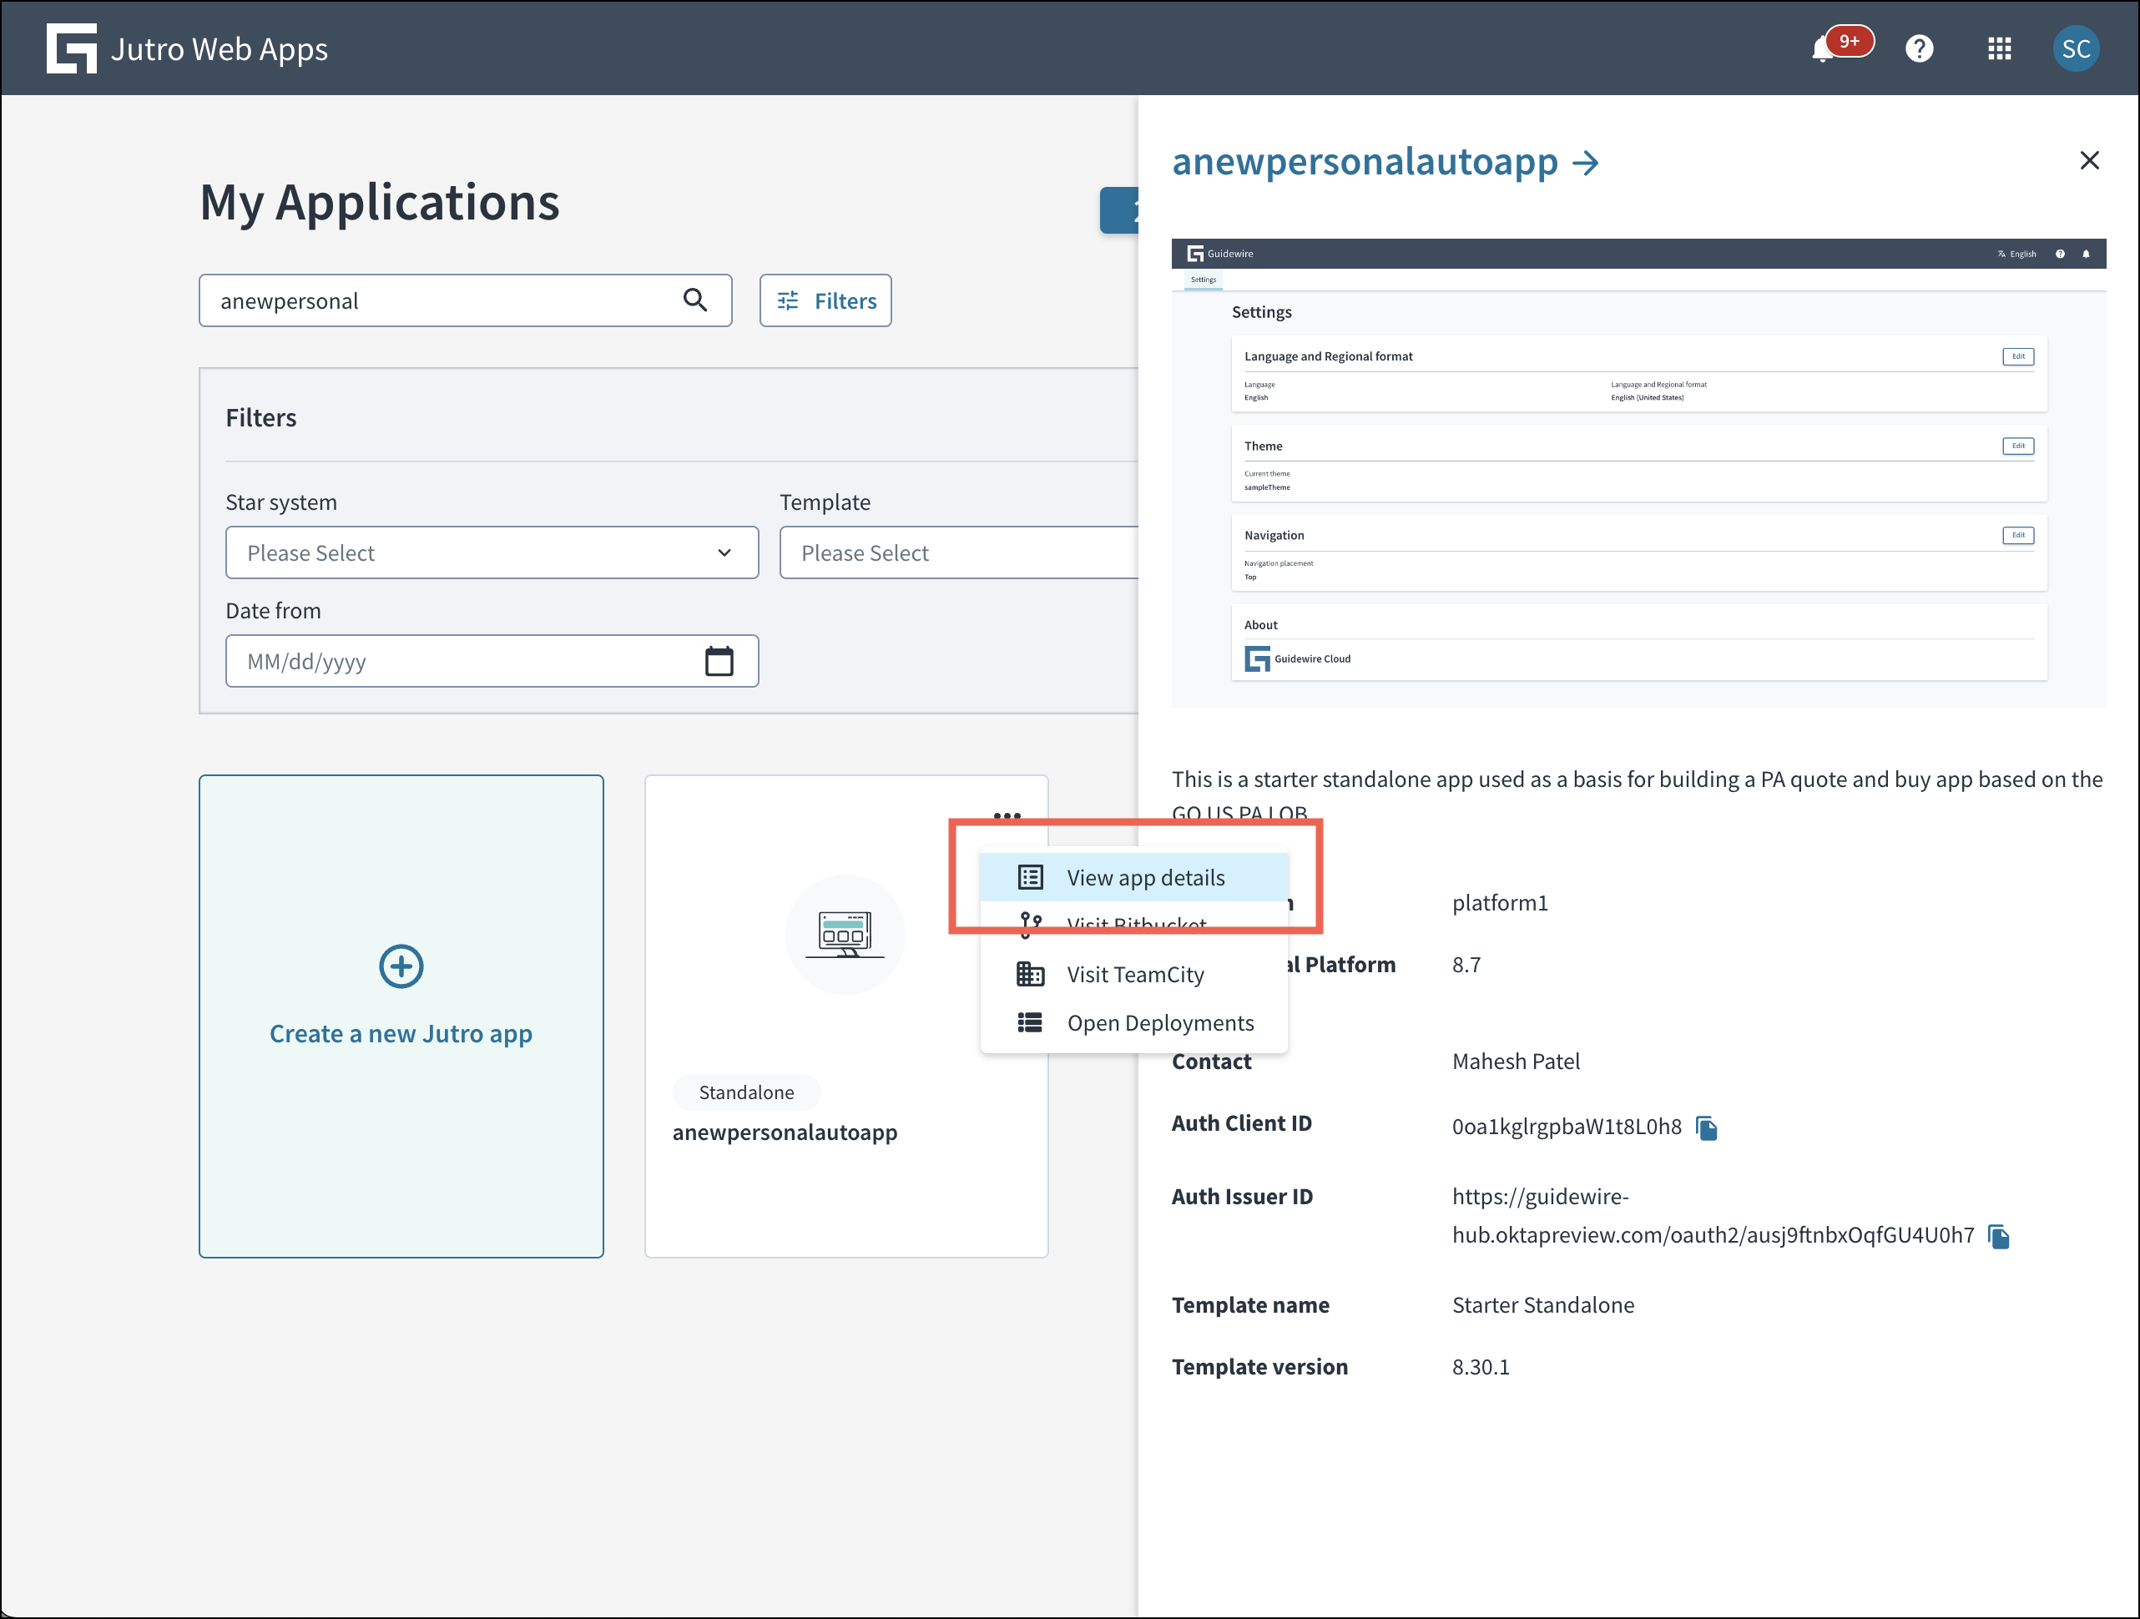Open the three-dot menu on anewpersonalautoapp card
2140x1619 pixels.
(1007, 815)
